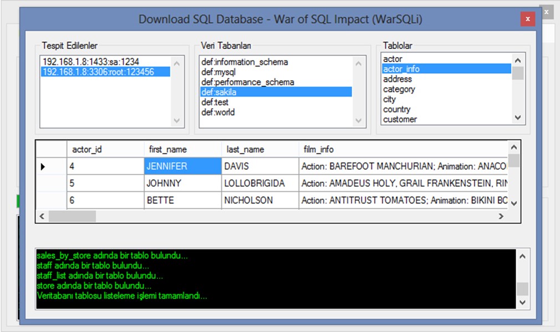Select def:world in the Veri Tabanları list
The width and height of the screenshot is (560, 332).
(218, 113)
